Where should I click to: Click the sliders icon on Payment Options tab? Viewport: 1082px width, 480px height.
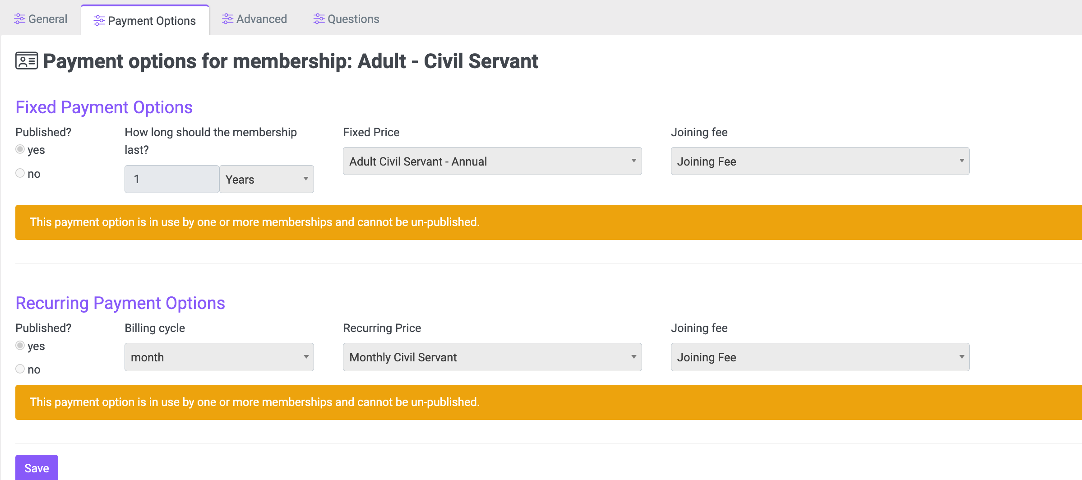99,21
